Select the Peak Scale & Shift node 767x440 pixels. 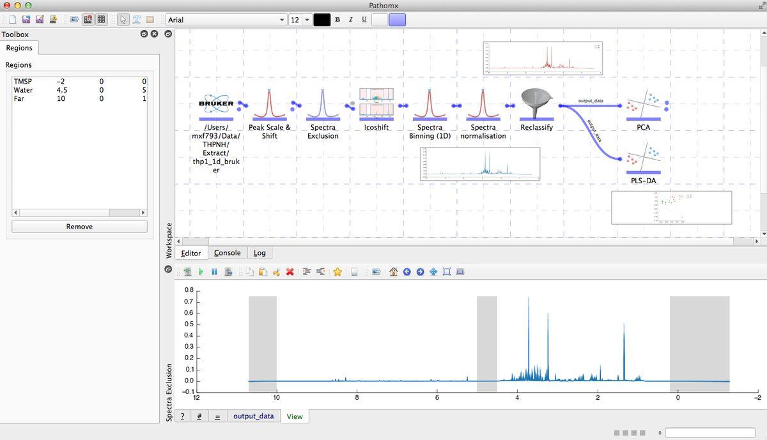click(270, 105)
